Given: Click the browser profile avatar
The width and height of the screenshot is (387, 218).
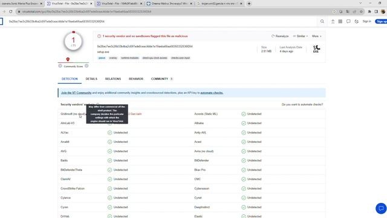Looking at the screenshot, I should (383, 12).
